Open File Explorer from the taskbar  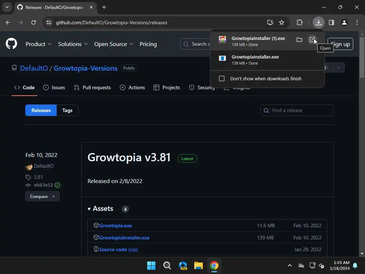[x=199, y=265]
